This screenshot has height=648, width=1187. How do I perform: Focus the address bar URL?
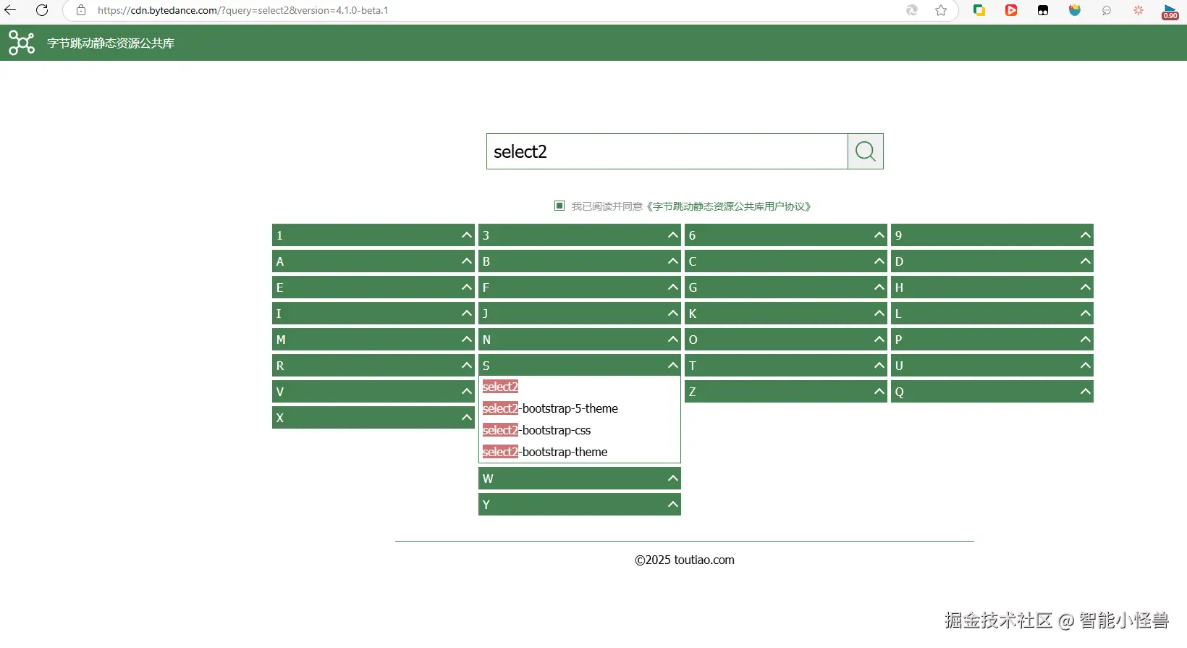(x=243, y=10)
